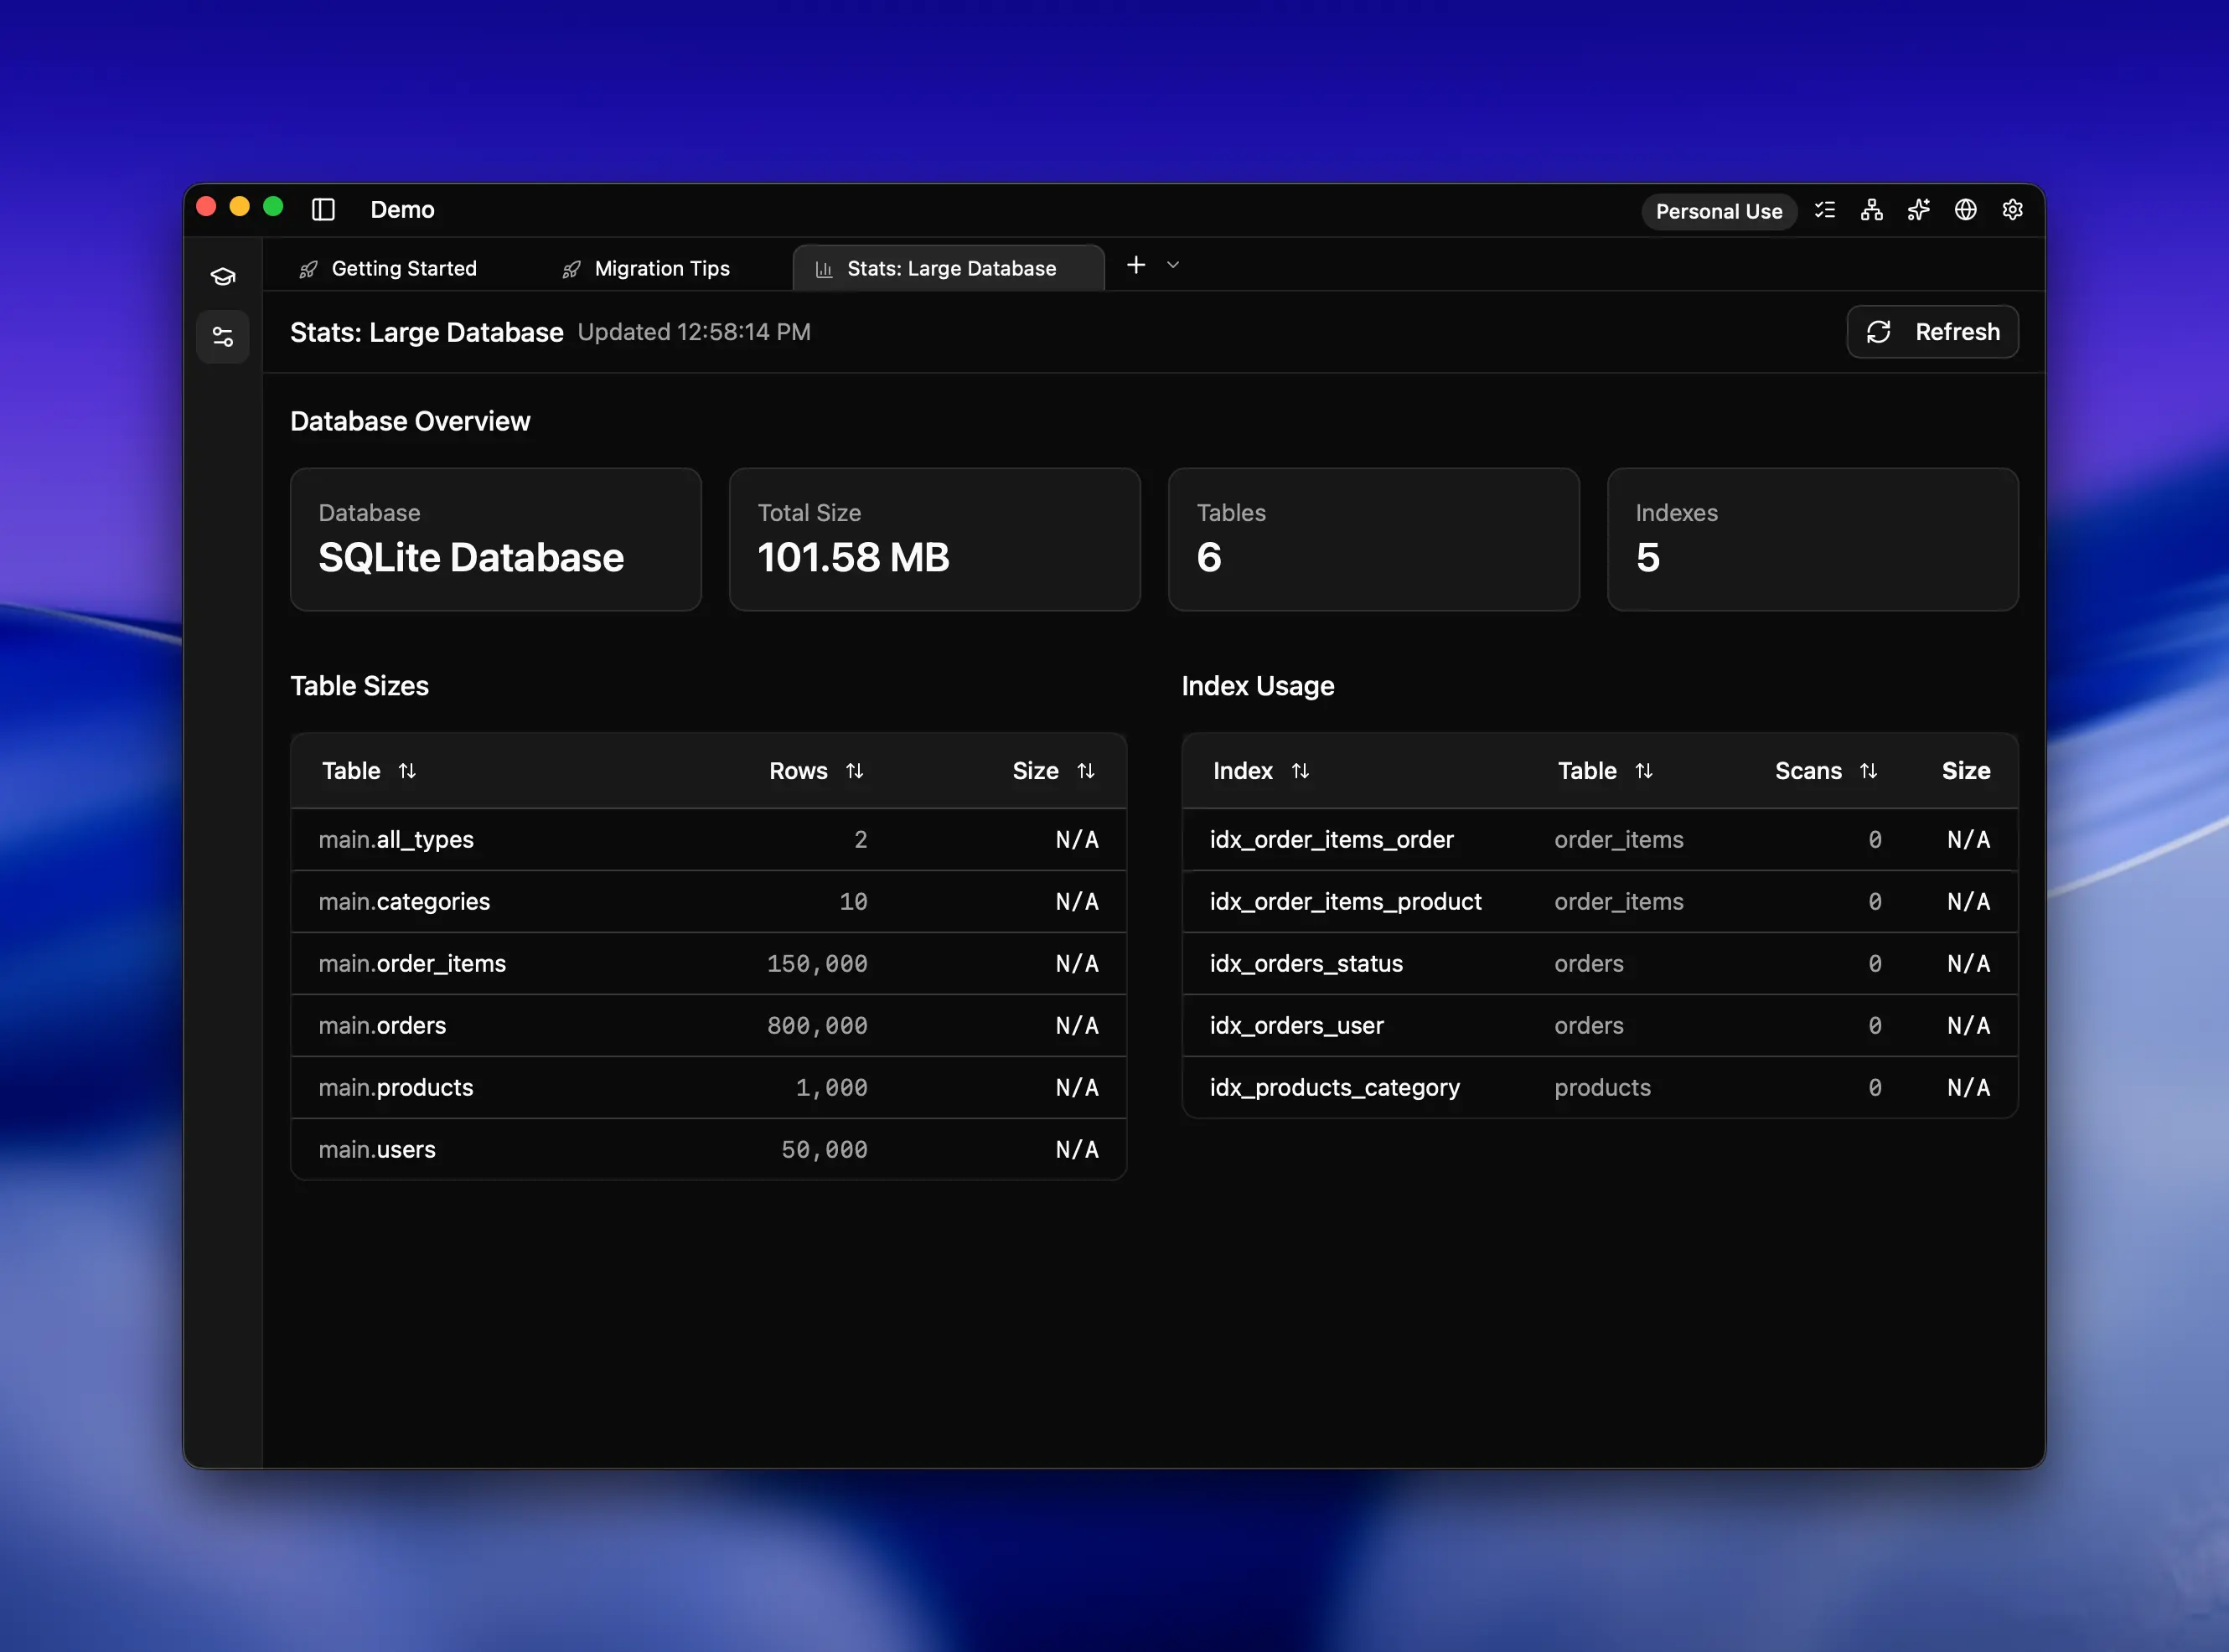Toggle sorting on the Scans column

click(x=1871, y=770)
